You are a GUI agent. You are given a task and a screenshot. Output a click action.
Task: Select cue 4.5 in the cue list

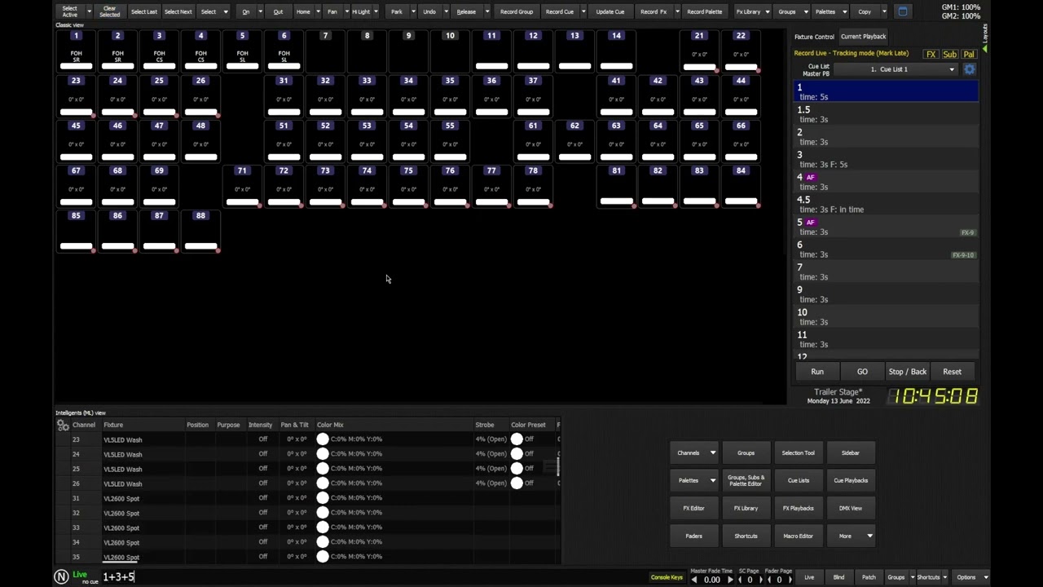887,204
